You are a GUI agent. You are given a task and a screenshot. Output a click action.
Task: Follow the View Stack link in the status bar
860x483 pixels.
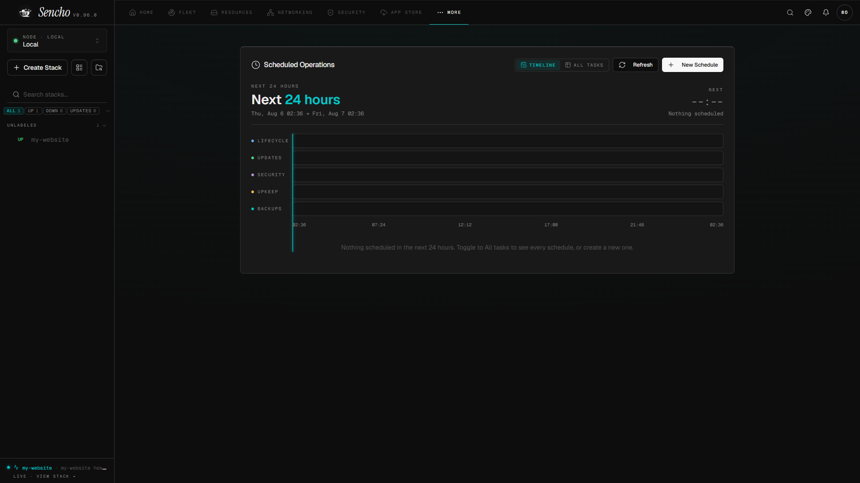click(x=56, y=476)
